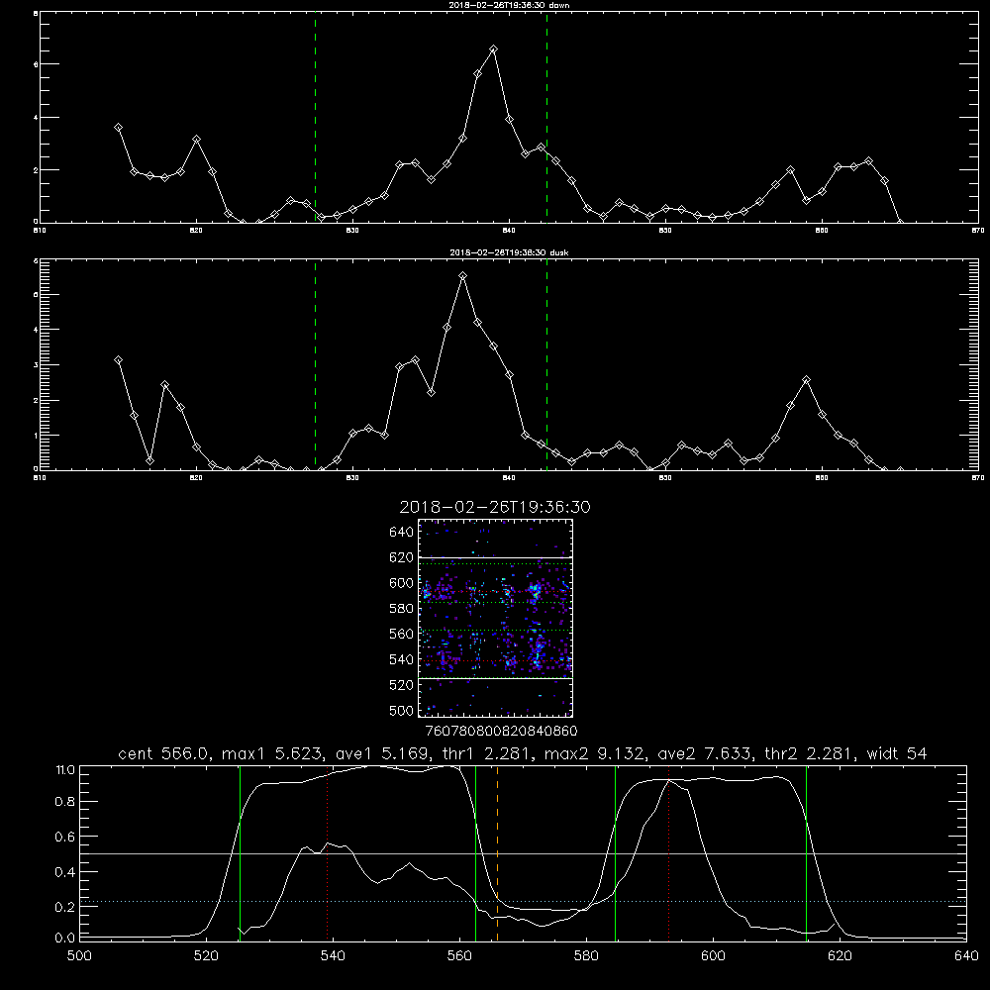The width and height of the screenshot is (990, 990).
Task: Click the dawn curve peak diamond near 863
Action: coord(869,161)
